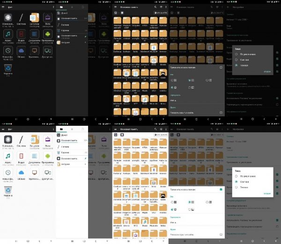Tap Android back button under light folder view

point(152,241)
